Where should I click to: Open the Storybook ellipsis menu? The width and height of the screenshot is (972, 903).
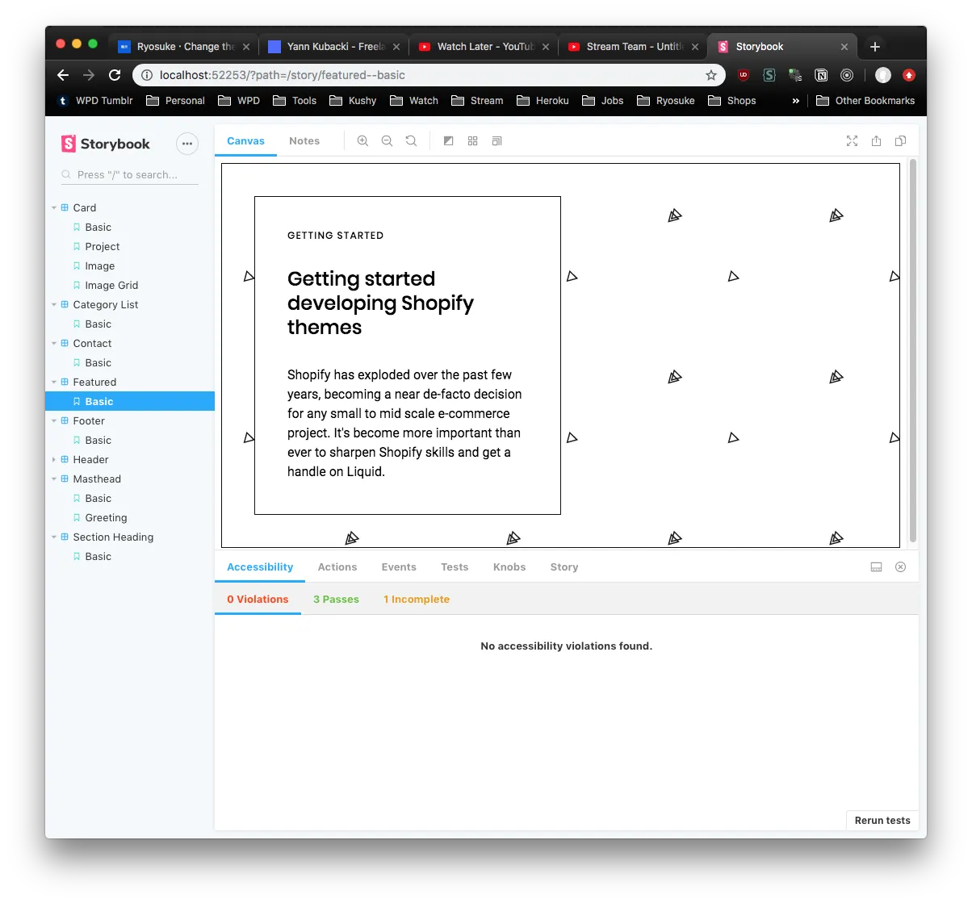pyautogui.click(x=186, y=144)
